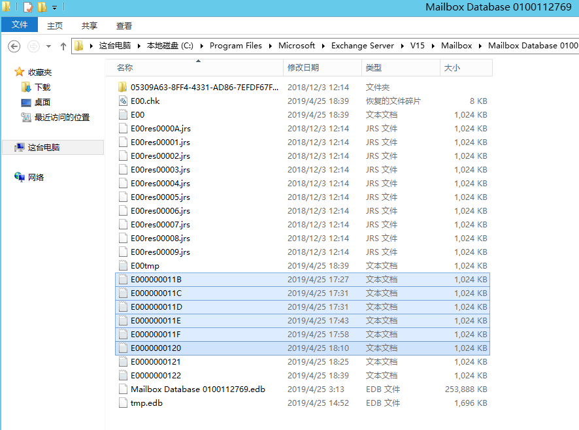Click the 网络 network icon in navigation pane
This screenshot has height=430, width=579.
[19, 177]
